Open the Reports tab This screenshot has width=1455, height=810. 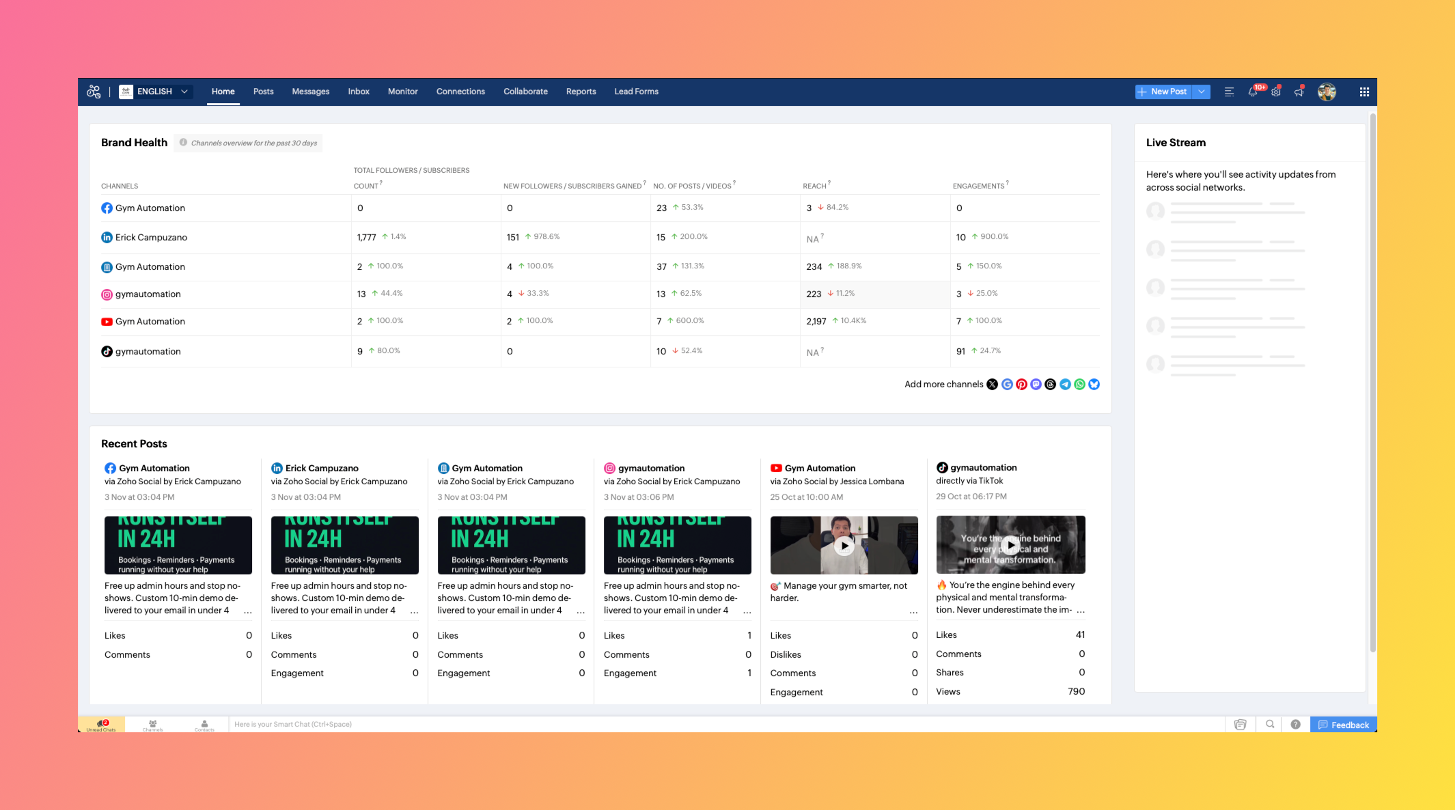[581, 92]
